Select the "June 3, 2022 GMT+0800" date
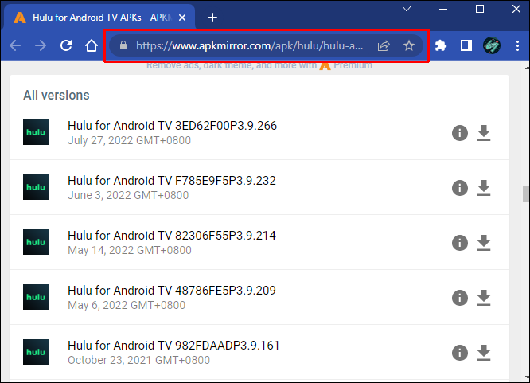The height and width of the screenshot is (383, 530). (128, 195)
